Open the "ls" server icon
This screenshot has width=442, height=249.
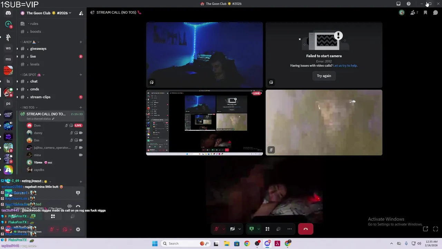click(x=8, y=81)
